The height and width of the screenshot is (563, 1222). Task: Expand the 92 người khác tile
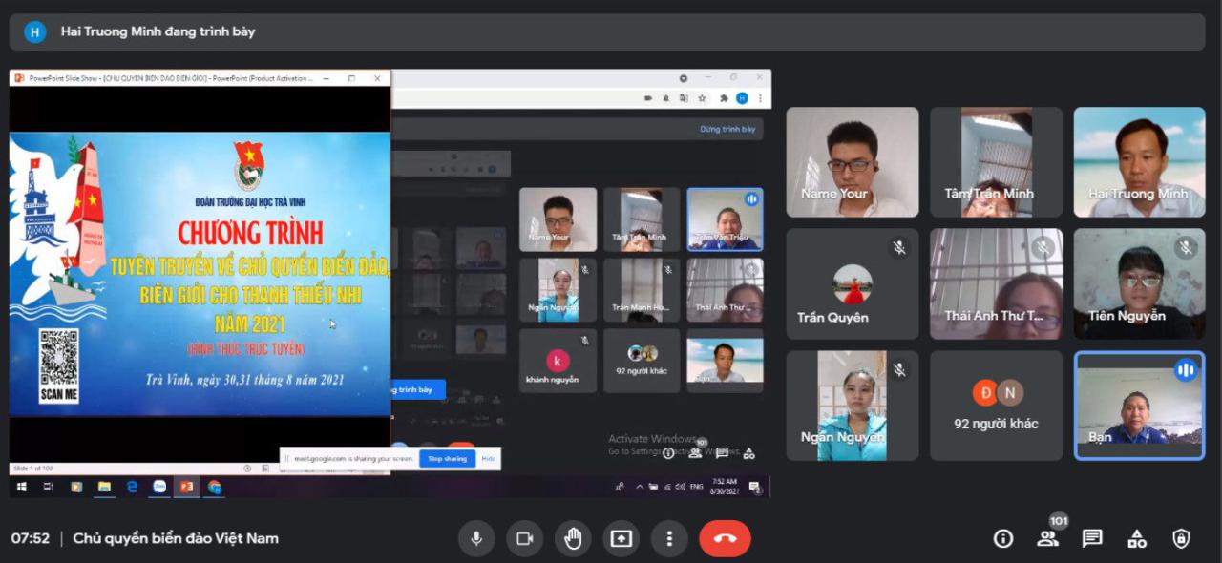pos(996,406)
